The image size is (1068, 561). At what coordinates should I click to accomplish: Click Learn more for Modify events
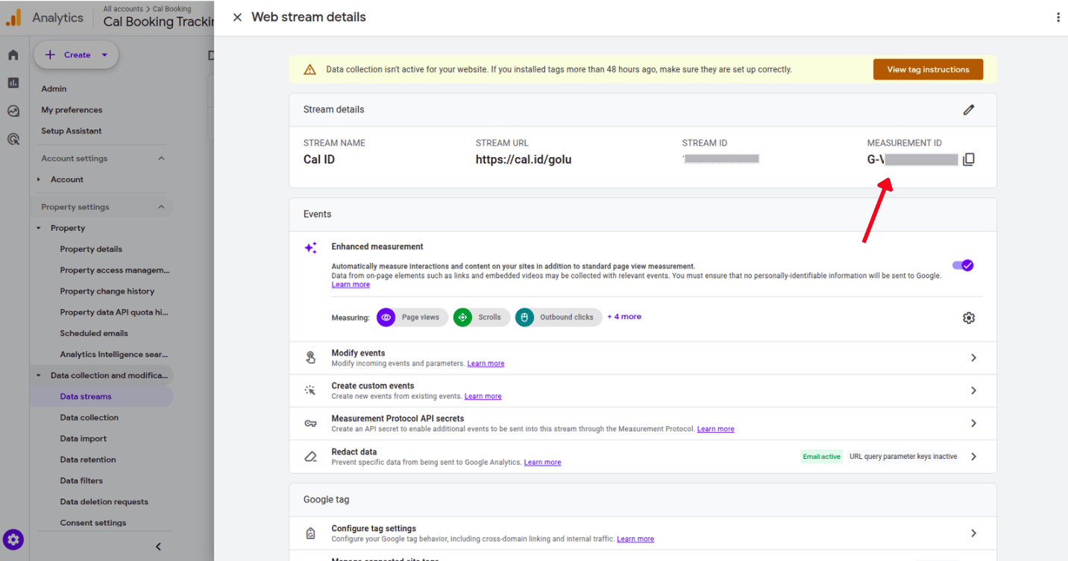tap(486, 364)
